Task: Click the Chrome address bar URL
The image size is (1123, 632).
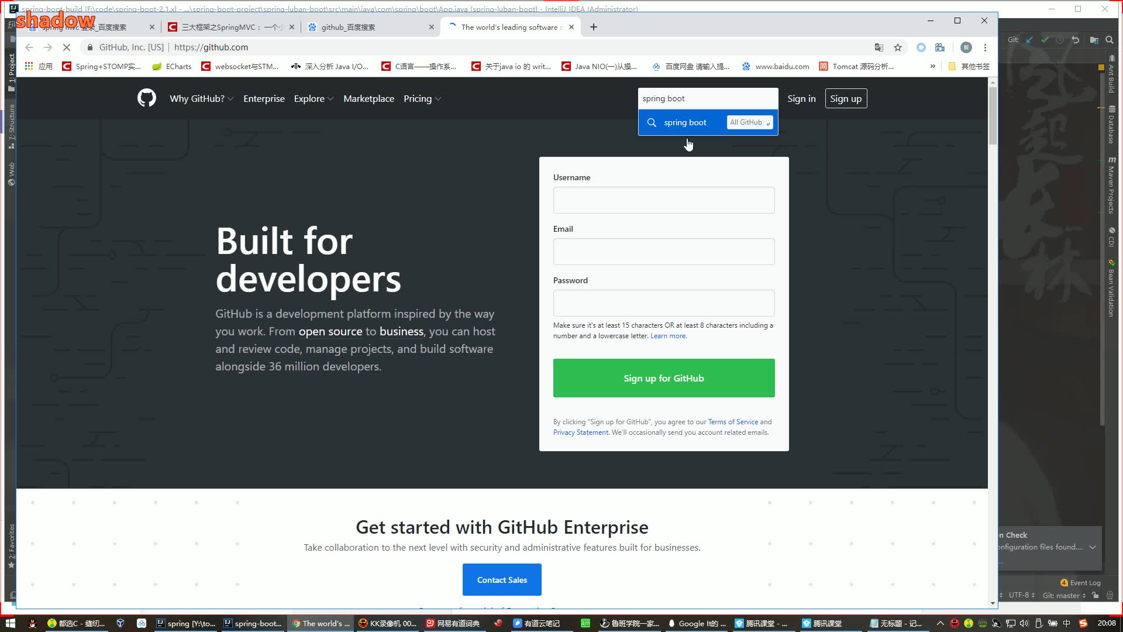Action: (211, 47)
